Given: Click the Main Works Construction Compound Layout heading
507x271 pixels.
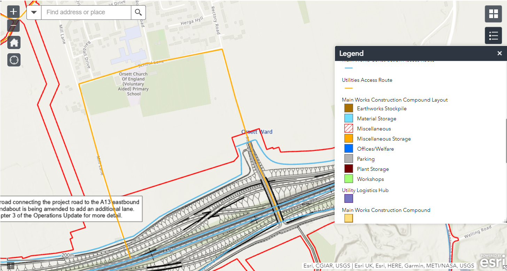Looking at the screenshot, I should click(395, 100).
